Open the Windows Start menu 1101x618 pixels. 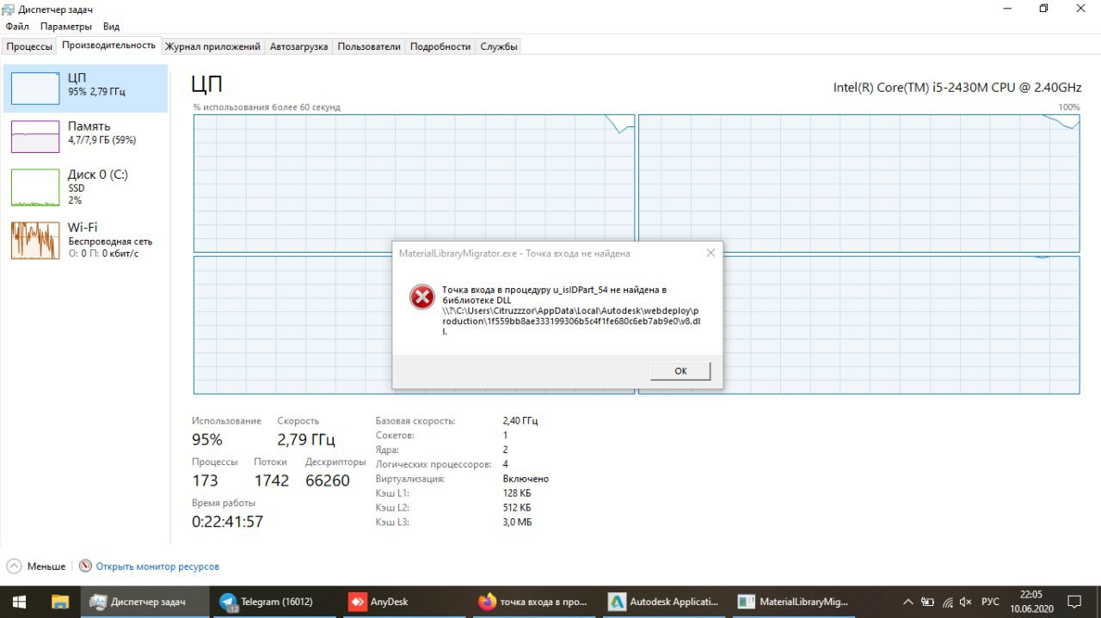[x=19, y=601]
